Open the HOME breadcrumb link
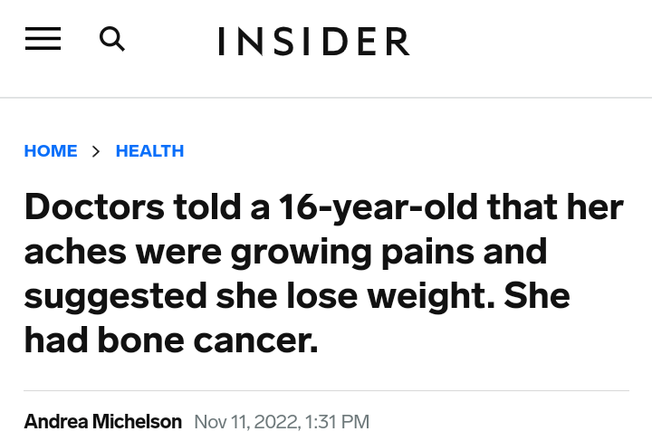652x441 pixels. coord(51,151)
